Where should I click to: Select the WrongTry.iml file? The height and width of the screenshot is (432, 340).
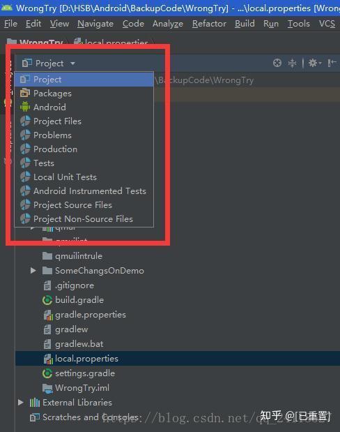pyautogui.click(x=82, y=388)
